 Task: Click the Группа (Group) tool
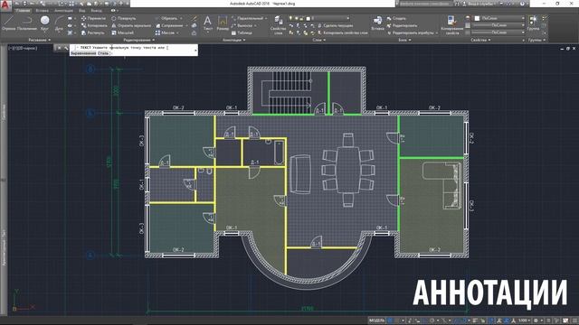[533, 23]
